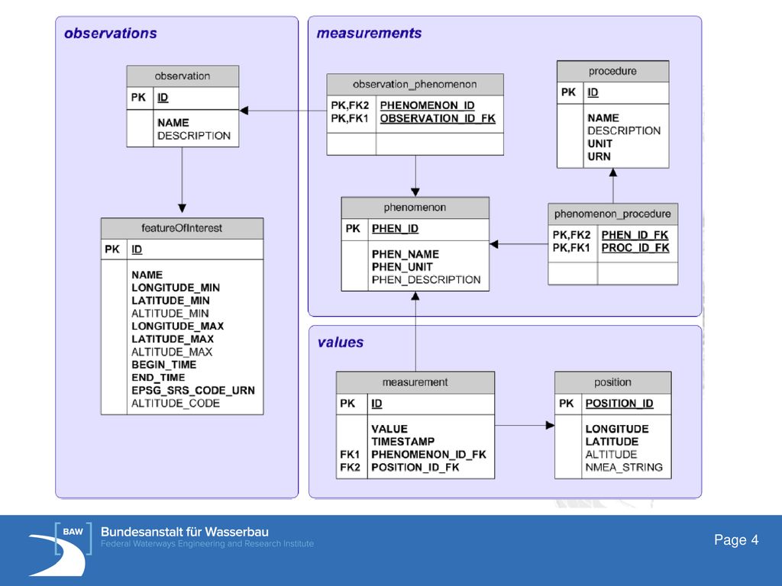Click the LATITUDE field in position table

click(x=612, y=442)
